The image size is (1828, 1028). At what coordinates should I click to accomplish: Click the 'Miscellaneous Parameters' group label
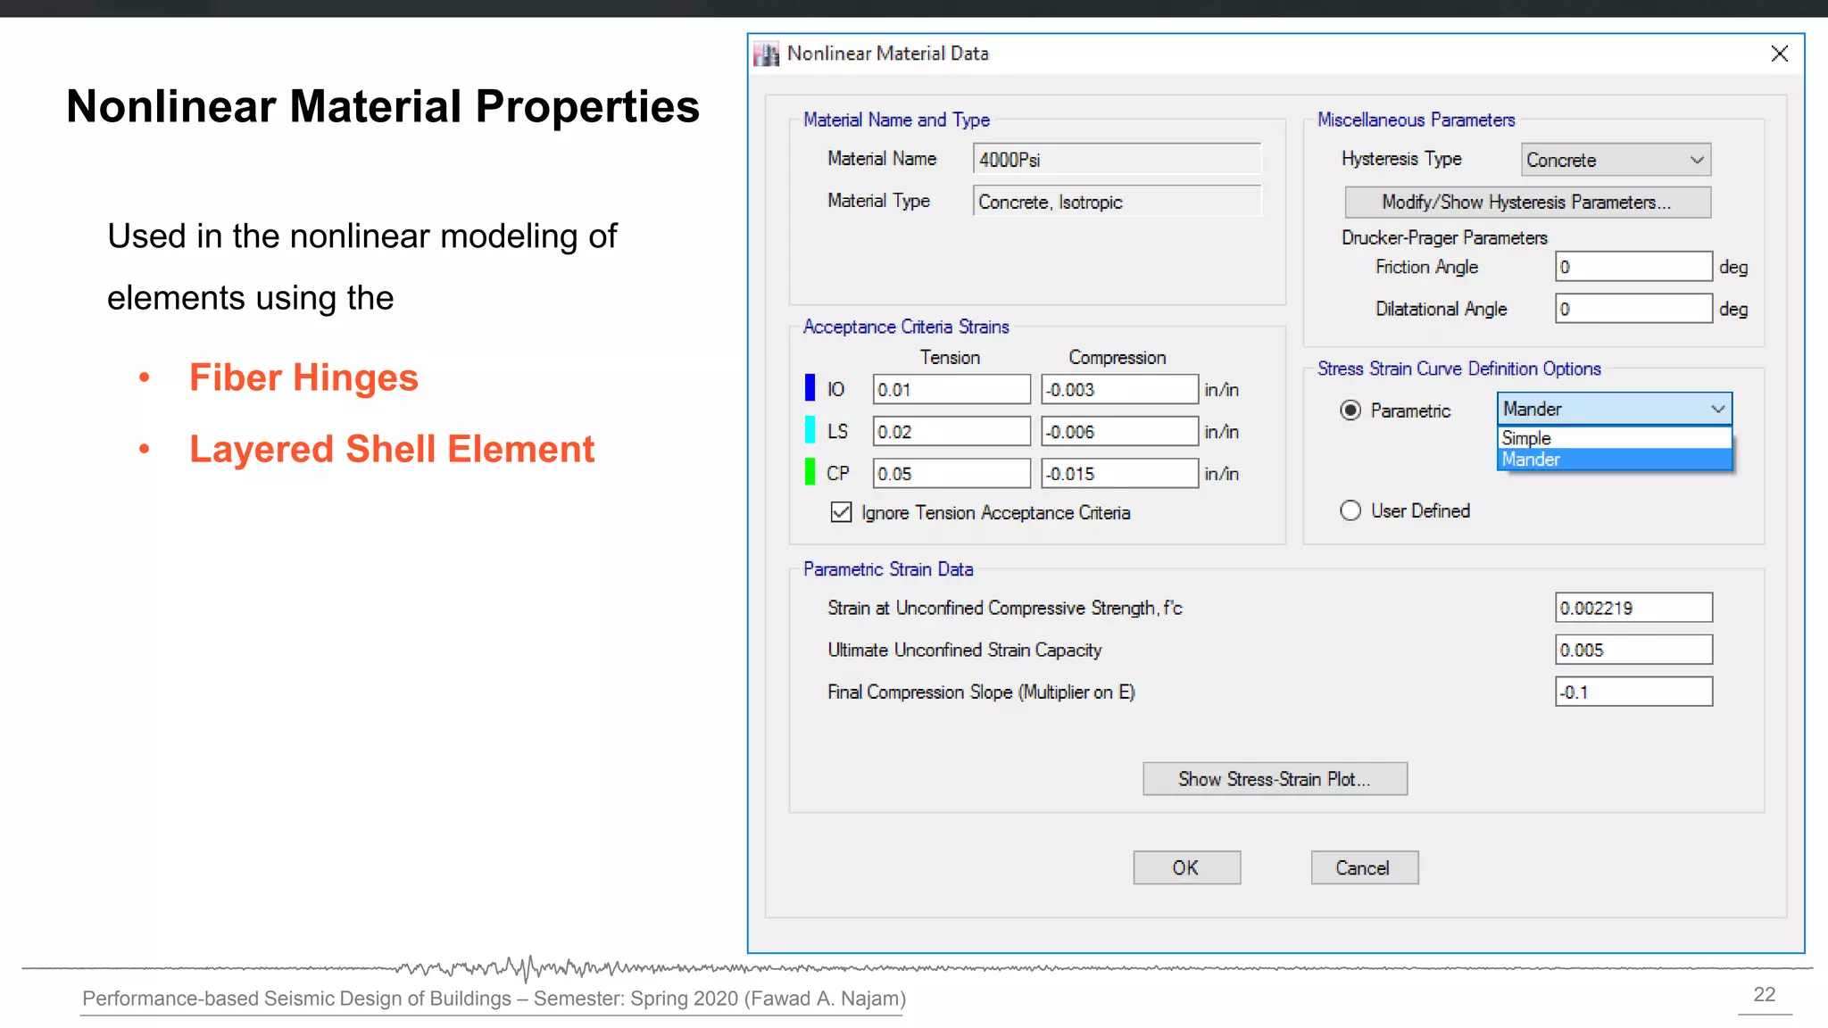click(x=1417, y=120)
